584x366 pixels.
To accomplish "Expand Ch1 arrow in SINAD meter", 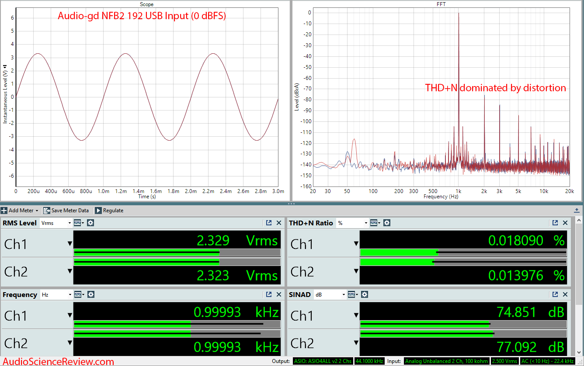I will pyautogui.click(x=356, y=315).
